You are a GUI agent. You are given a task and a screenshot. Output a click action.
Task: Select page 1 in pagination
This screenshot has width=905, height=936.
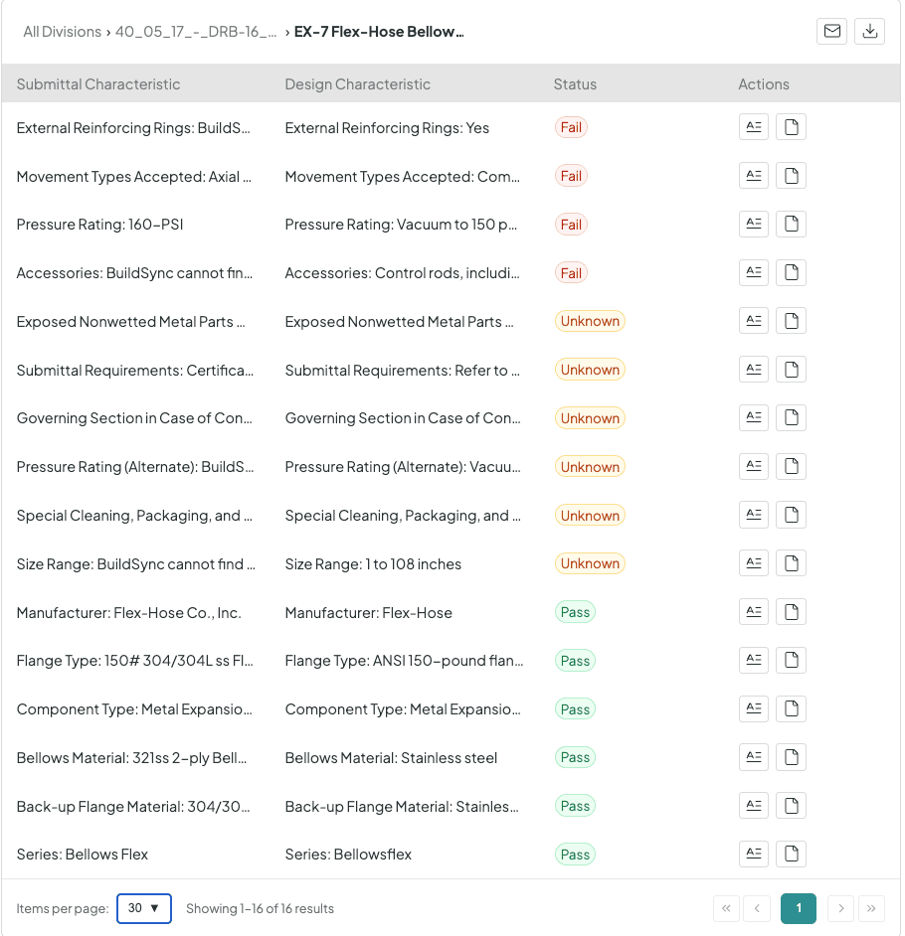799,908
